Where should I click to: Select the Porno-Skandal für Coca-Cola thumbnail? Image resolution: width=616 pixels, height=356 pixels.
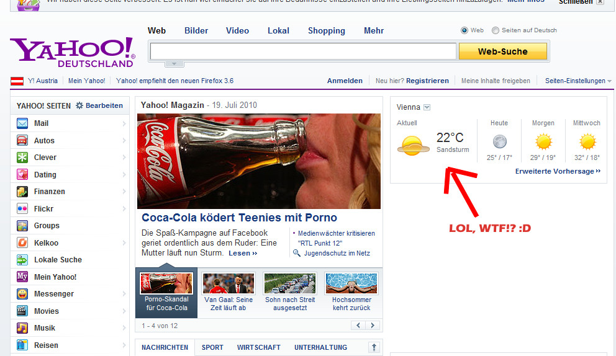point(166,283)
